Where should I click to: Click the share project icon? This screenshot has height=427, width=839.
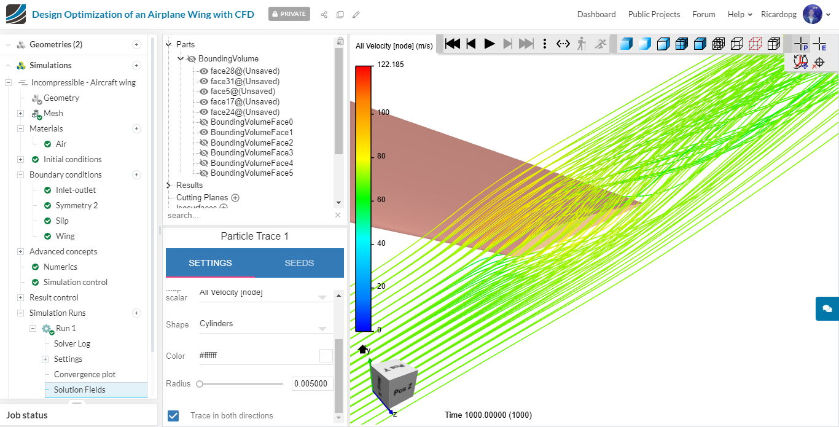(x=324, y=15)
